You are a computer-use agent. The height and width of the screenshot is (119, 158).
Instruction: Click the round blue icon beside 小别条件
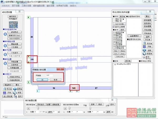coord(5,54)
